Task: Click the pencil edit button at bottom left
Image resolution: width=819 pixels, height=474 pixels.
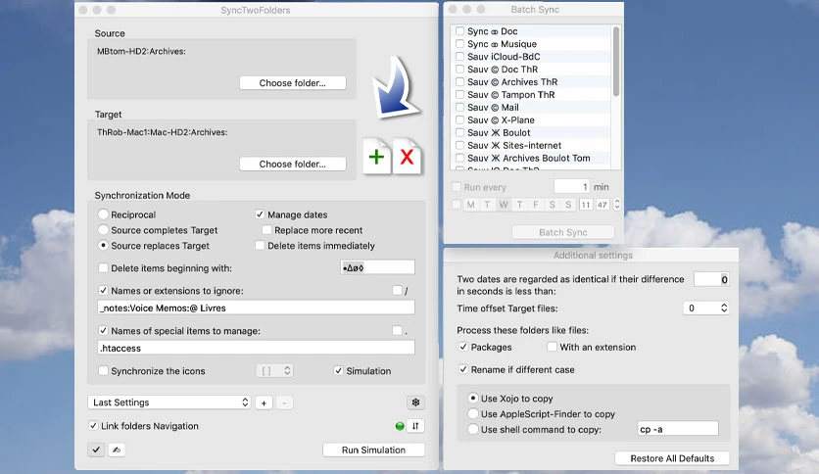Action: (117, 450)
